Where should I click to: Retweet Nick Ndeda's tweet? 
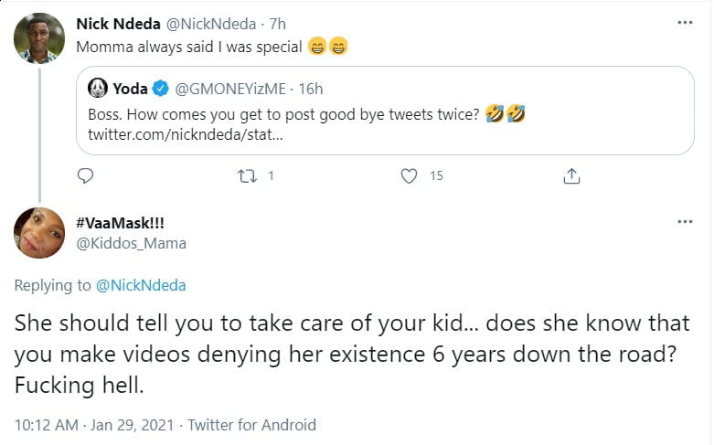pyautogui.click(x=244, y=175)
